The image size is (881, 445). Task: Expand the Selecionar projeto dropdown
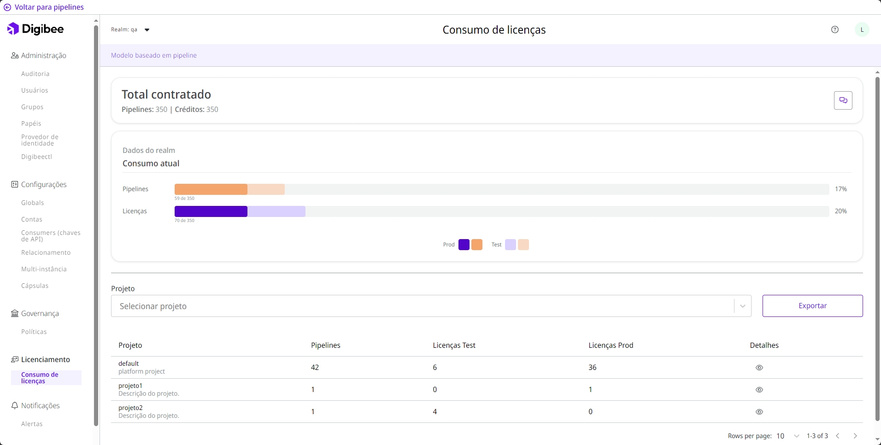742,306
